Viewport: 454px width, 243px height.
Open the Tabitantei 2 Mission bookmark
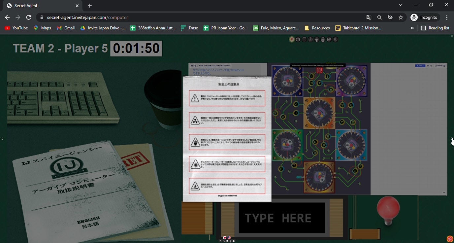click(x=358, y=28)
